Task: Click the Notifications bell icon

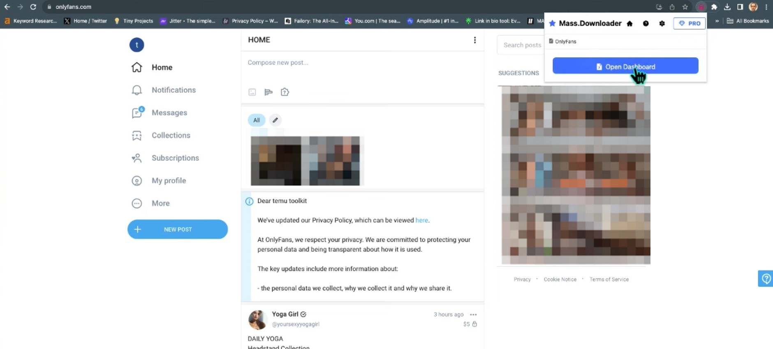Action: pos(137,90)
